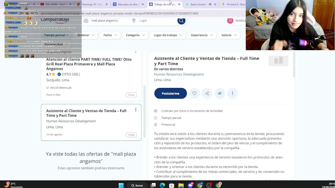Screen dimensions: 335x188
Task: Open the Human Resources Development company link in details
Action: pyautogui.click(x=179, y=74)
